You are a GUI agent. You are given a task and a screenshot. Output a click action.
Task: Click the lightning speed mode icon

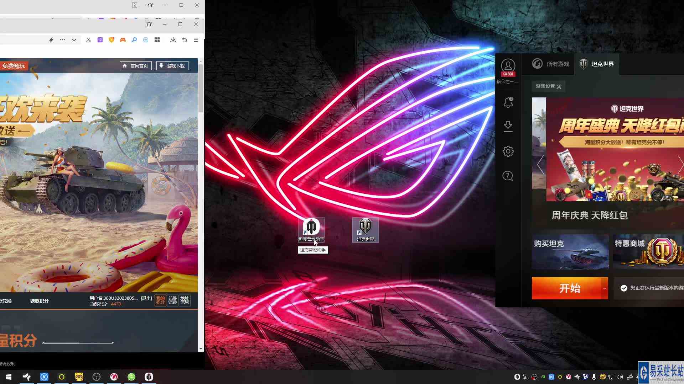(x=51, y=40)
